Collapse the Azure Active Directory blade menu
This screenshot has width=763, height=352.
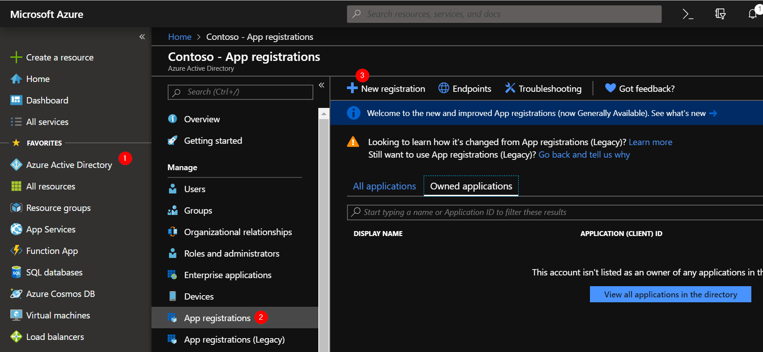click(x=321, y=85)
